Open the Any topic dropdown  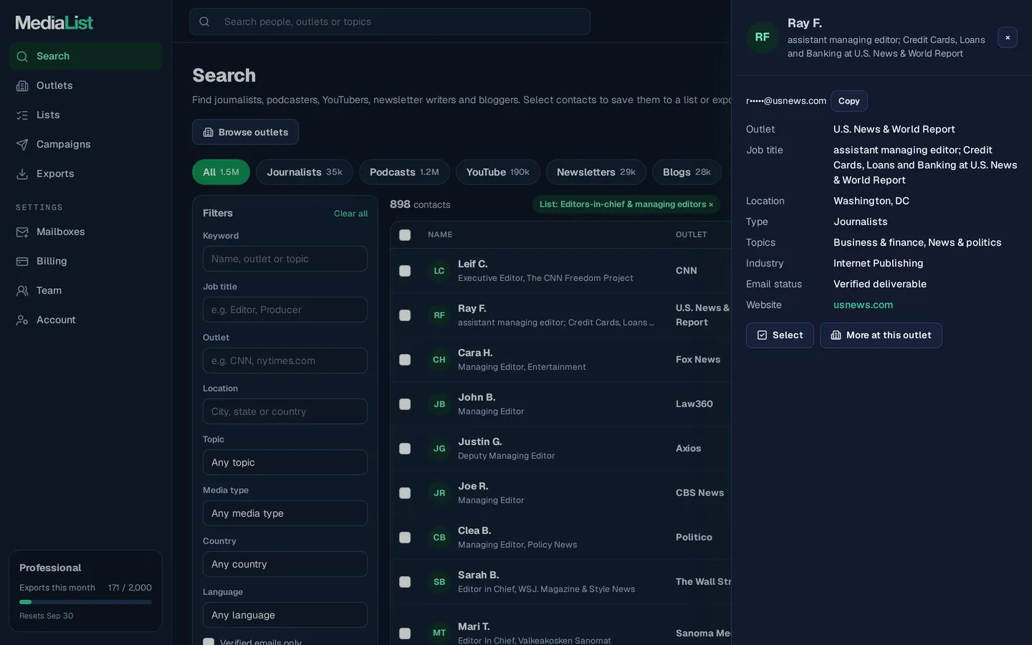[285, 462]
